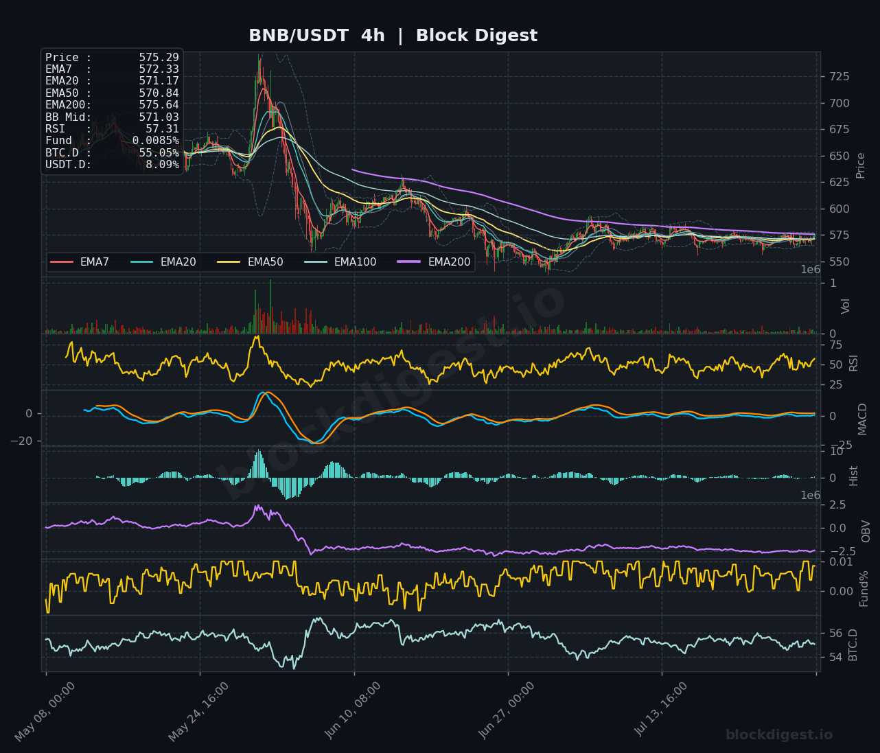This screenshot has height=753, width=880.
Task: Click the 700 price axis tick
Action: (x=840, y=104)
